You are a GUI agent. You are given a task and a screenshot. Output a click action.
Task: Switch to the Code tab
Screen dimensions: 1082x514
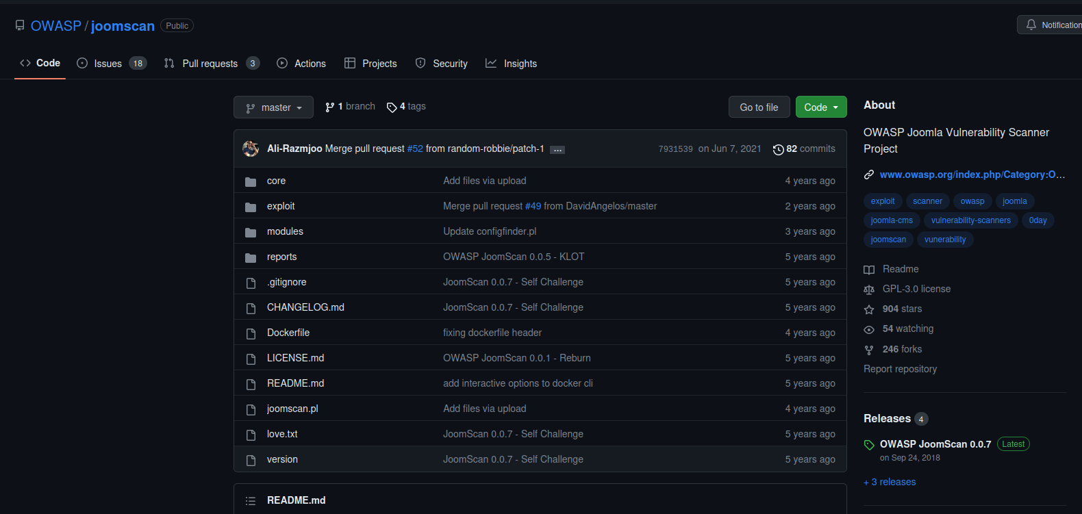40,63
